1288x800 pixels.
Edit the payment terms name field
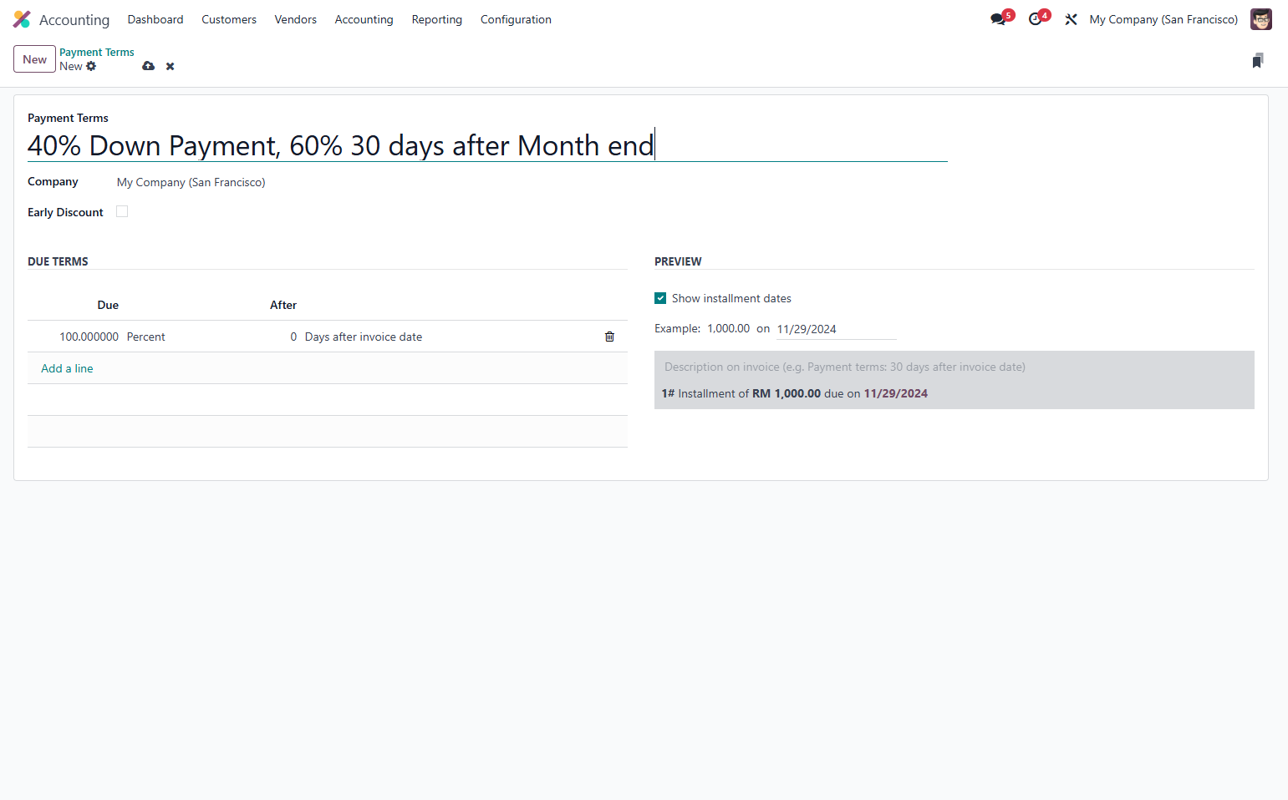487,145
